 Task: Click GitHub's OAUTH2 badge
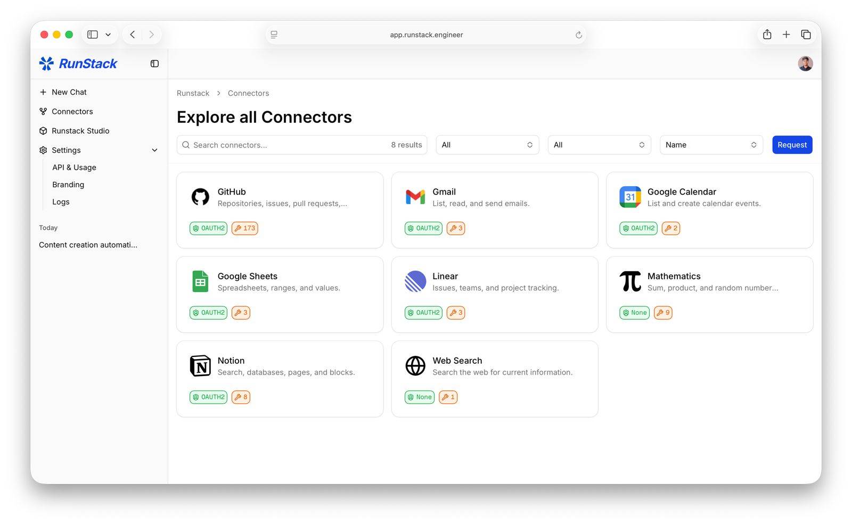[x=208, y=228]
